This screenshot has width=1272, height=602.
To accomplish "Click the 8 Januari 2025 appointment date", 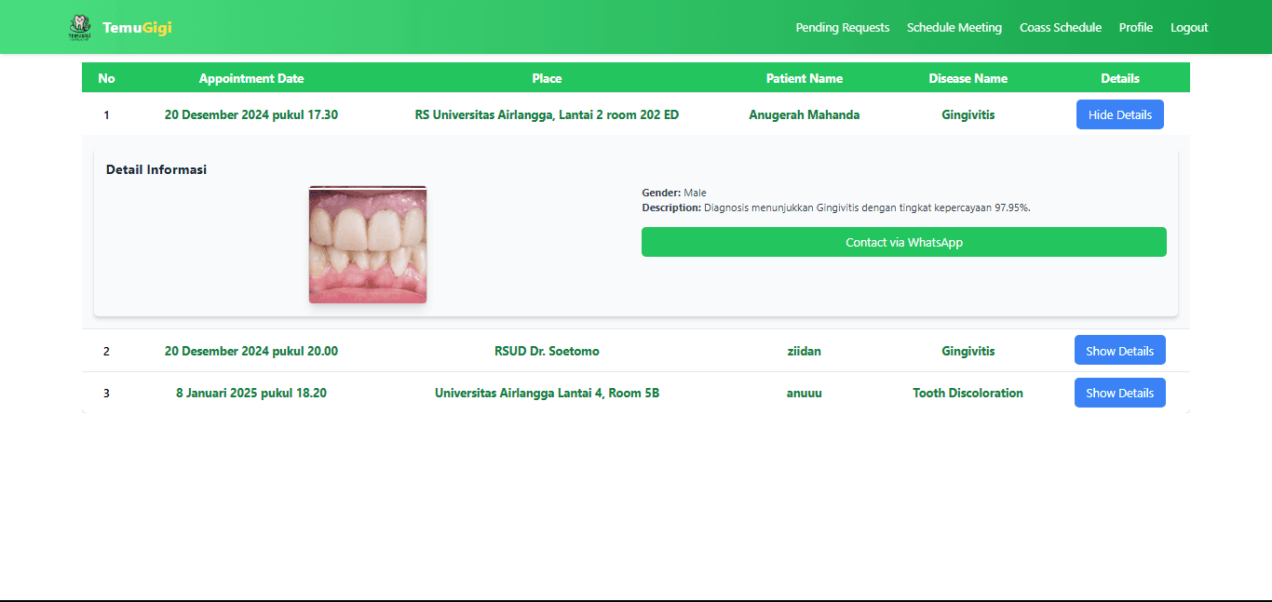I will pos(251,394).
